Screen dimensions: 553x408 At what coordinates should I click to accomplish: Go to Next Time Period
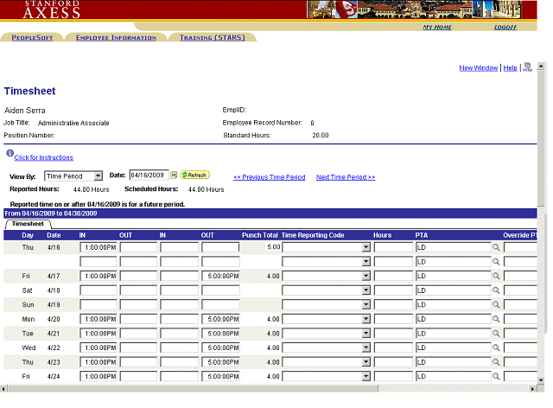[x=346, y=177]
